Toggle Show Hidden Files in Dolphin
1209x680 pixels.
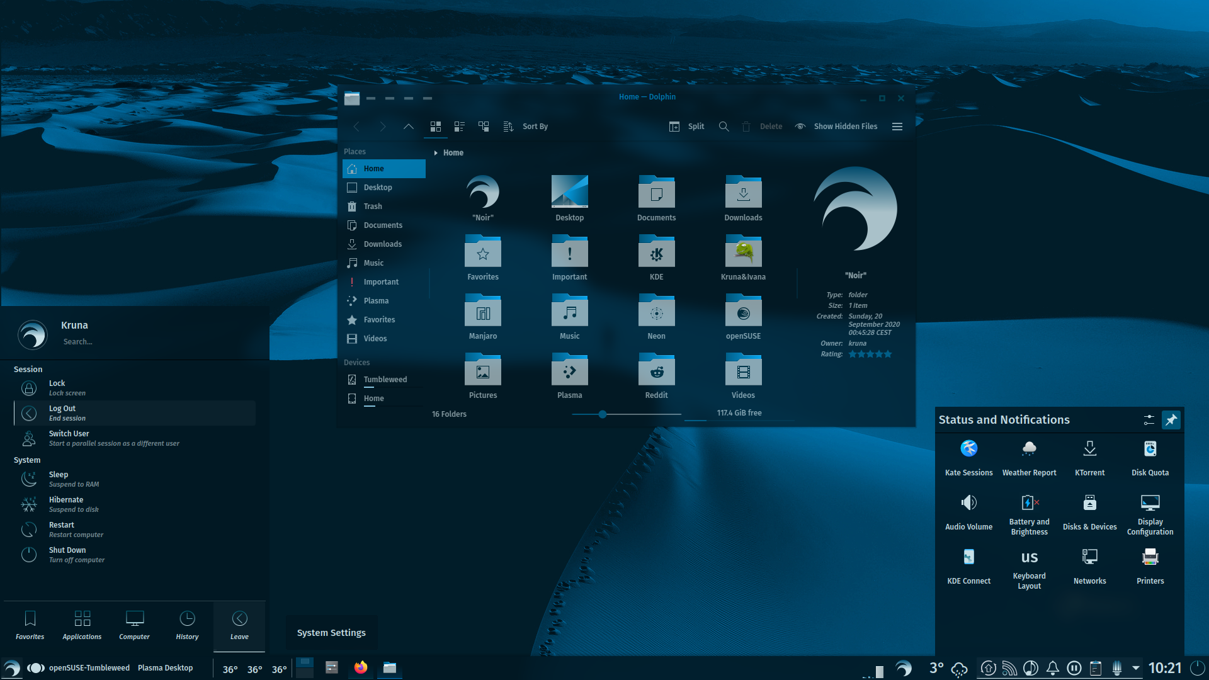836,127
